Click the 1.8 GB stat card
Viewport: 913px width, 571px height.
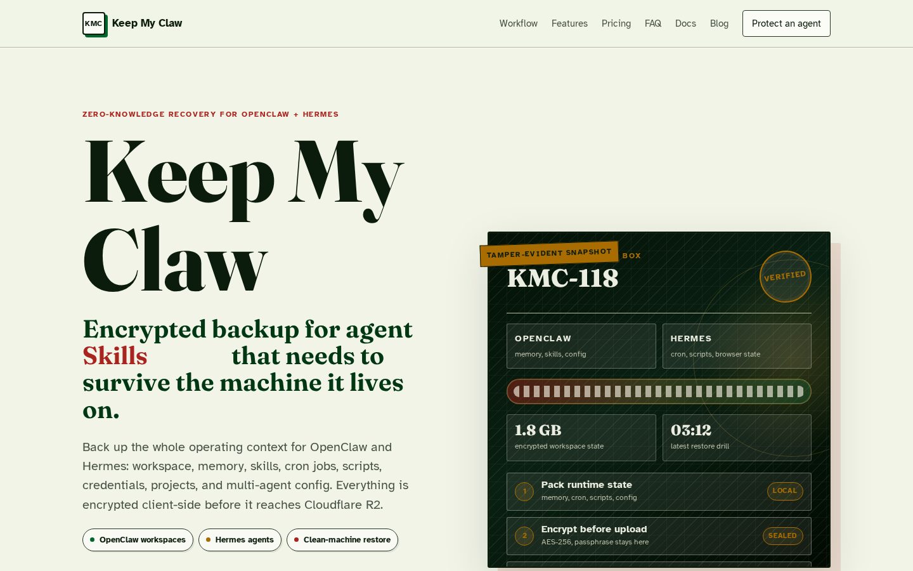[581, 438]
